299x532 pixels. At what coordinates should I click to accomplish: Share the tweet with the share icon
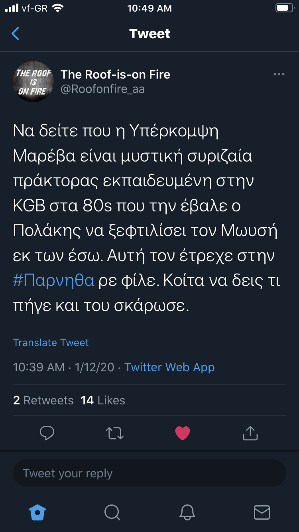click(x=250, y=433)
